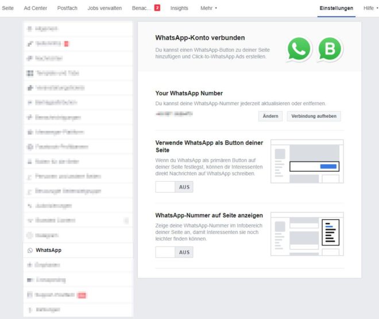Select WhatsApp in the settings sidebar
The height and width of the screenshot is (319, 379).
tap(78, 250)
